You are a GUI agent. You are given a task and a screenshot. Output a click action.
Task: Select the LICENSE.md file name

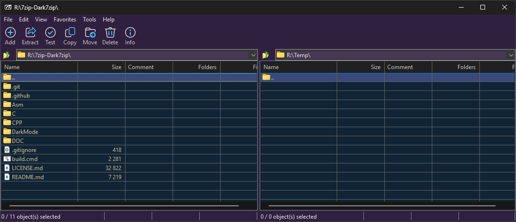coord(27,168)
